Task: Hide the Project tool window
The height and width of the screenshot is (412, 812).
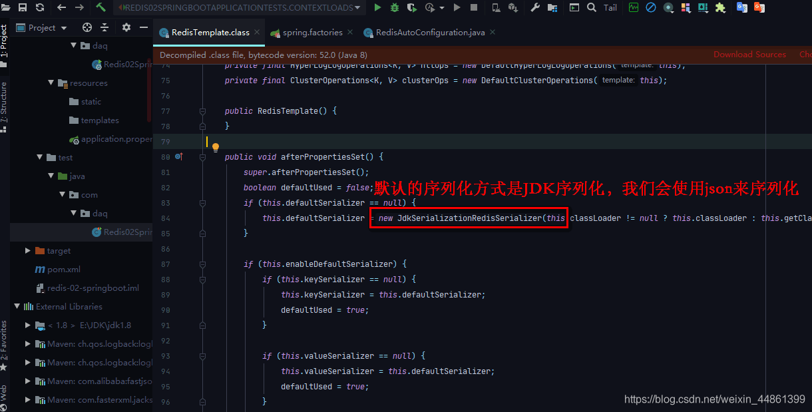Action: click(x=144, y=27)
